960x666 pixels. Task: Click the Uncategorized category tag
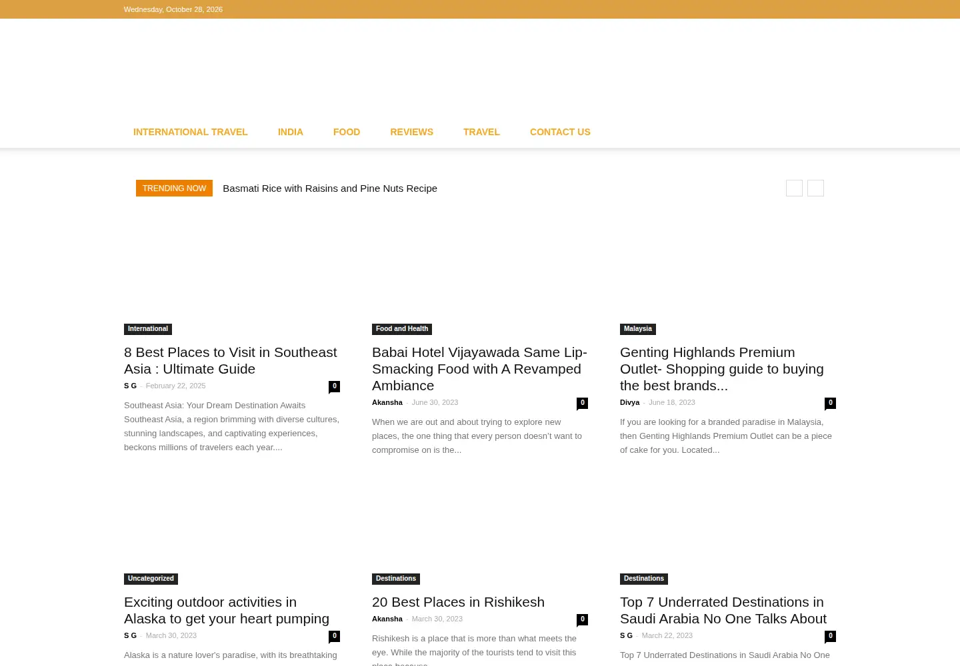[x=151, y=579]
